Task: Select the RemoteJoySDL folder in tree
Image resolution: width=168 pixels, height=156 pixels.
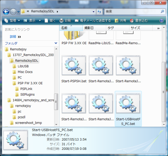Action: click(24, 61)
